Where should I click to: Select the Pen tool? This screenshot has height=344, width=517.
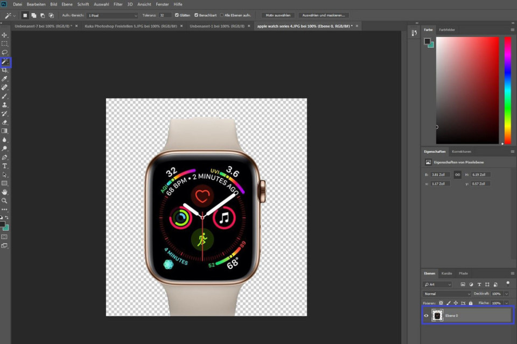coord(5,157)
